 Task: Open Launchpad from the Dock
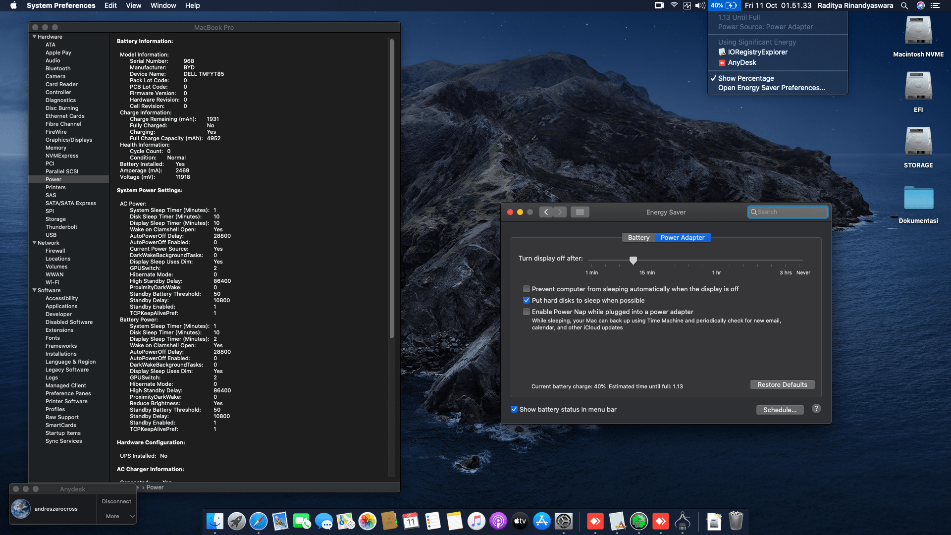point(236,521)
